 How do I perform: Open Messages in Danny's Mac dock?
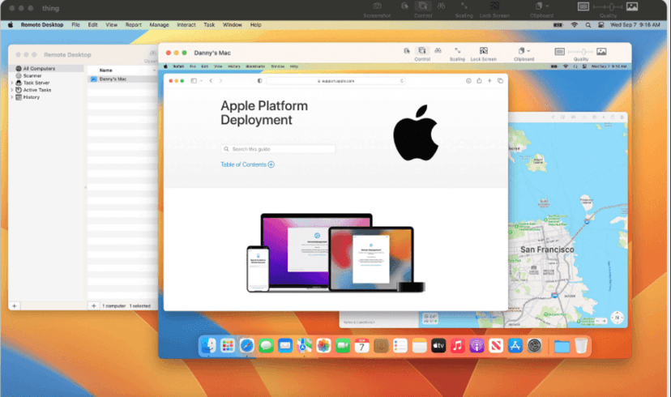[x=266, y=346]
